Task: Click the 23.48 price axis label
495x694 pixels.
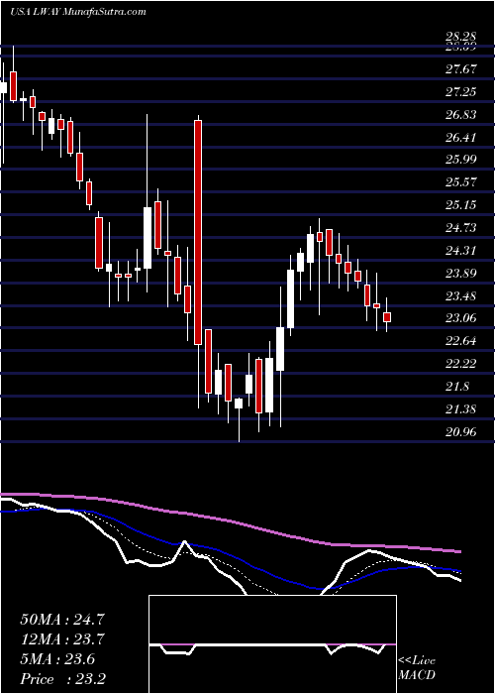Action: click(461, 295)
